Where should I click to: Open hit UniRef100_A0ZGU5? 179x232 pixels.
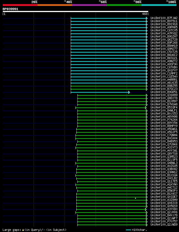point(164,166)
